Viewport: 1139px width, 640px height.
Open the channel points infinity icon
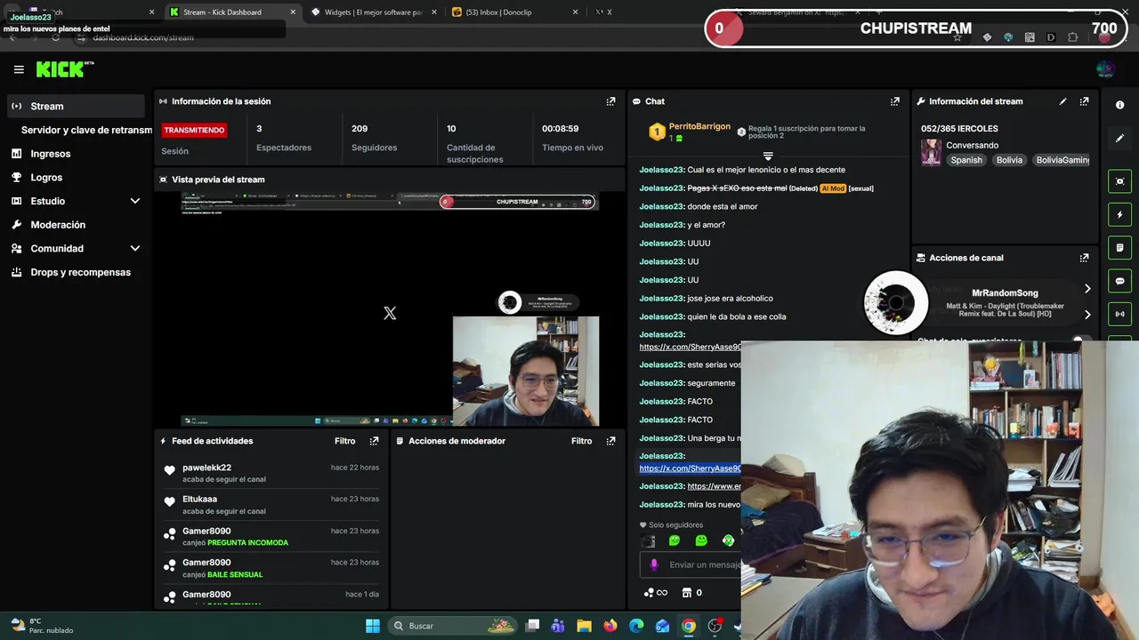[656, 593]
